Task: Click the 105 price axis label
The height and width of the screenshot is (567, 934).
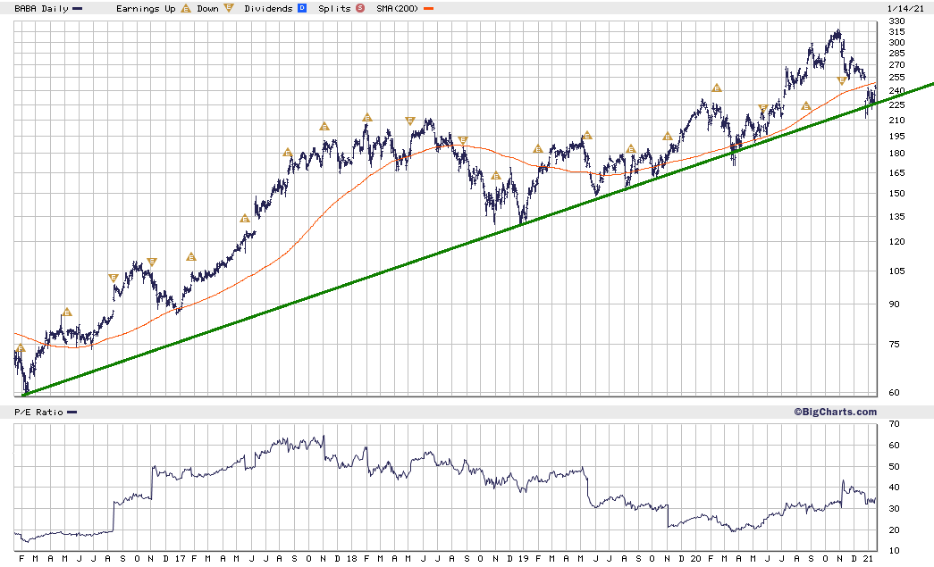Action: click(896, 271)
